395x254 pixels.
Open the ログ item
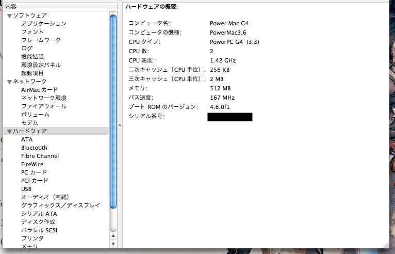27,49
